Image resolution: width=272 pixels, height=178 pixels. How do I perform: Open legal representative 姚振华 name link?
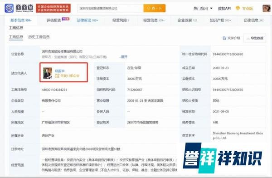coord(60,71)
